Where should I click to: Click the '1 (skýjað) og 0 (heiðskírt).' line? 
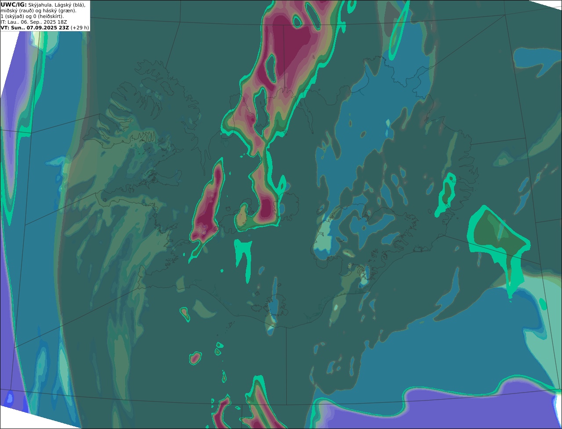[32, 16]
